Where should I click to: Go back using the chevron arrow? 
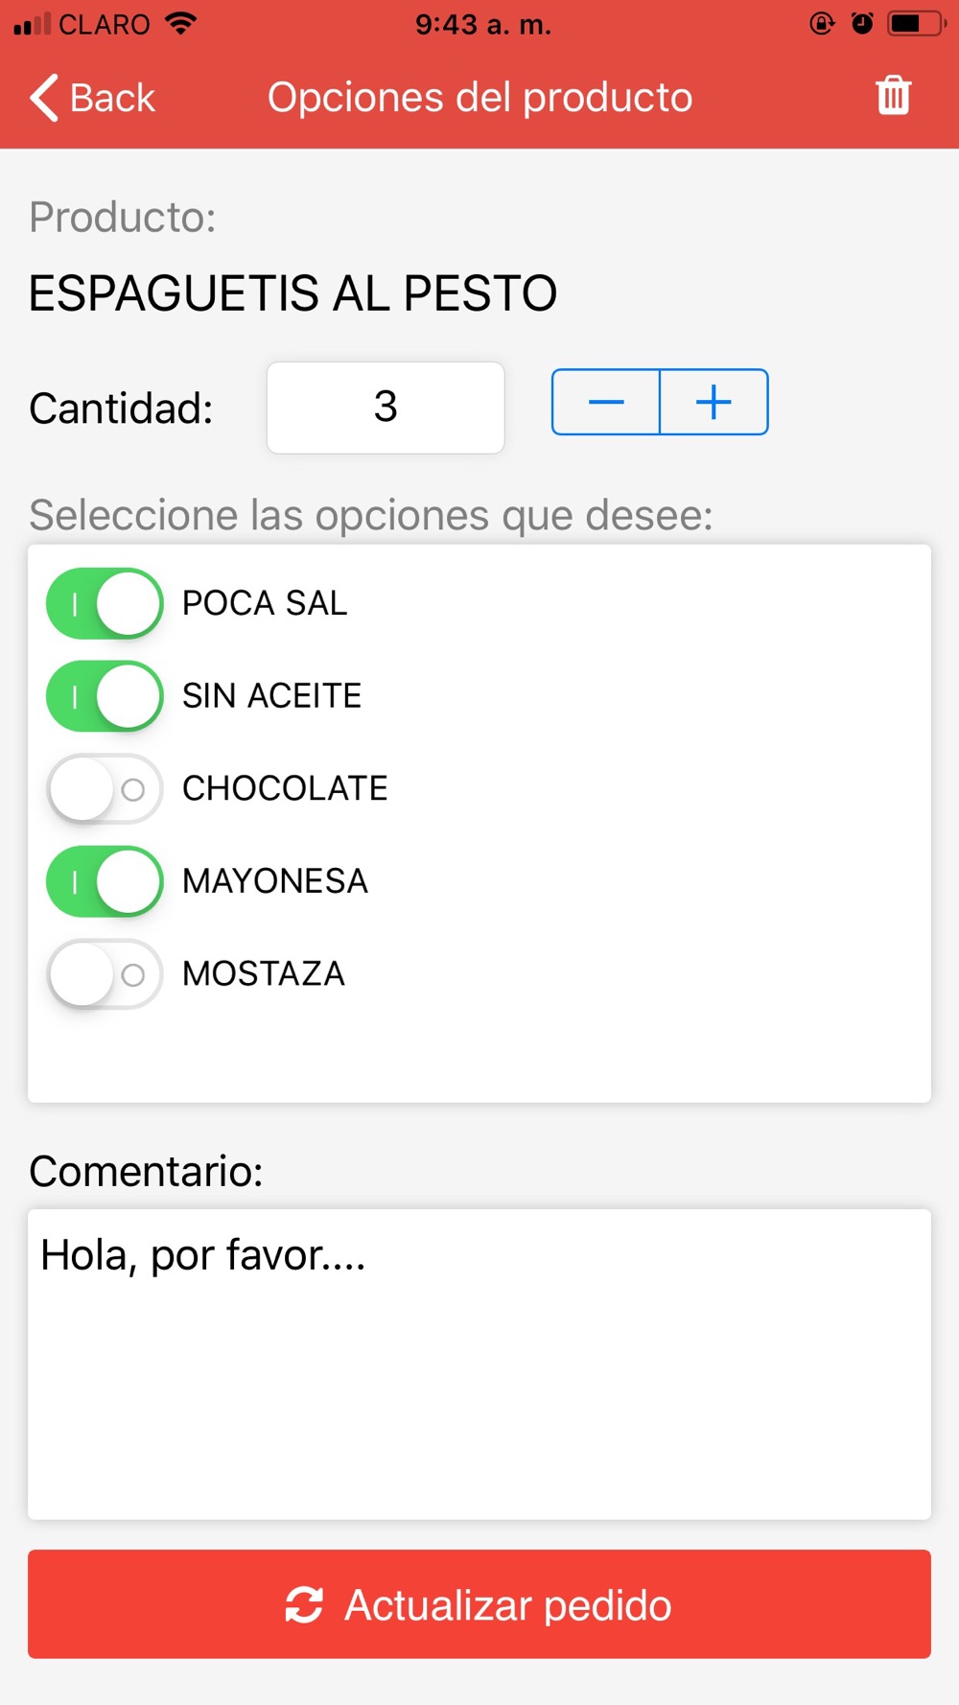pos(44,97)
